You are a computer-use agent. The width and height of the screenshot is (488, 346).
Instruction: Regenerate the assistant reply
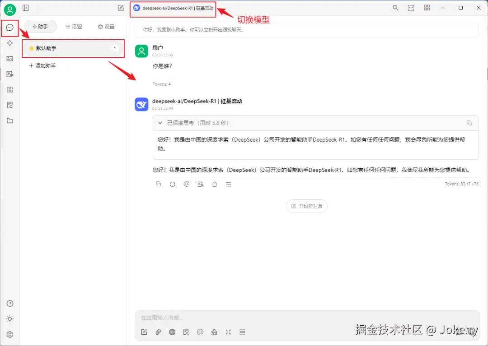173,184
